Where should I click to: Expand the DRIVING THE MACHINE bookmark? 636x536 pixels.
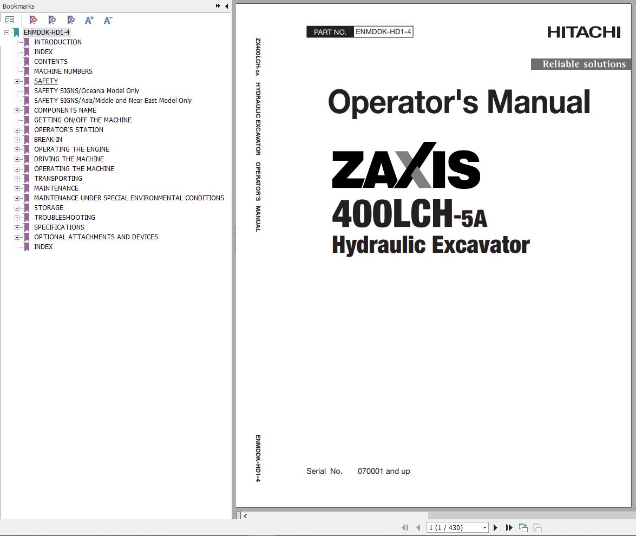(17, 159)
